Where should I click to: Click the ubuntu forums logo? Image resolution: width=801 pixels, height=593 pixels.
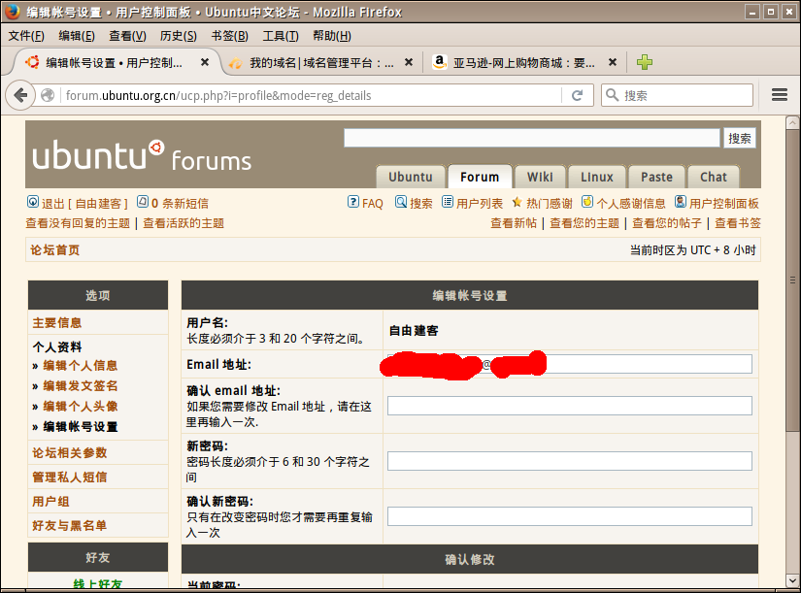142,155
